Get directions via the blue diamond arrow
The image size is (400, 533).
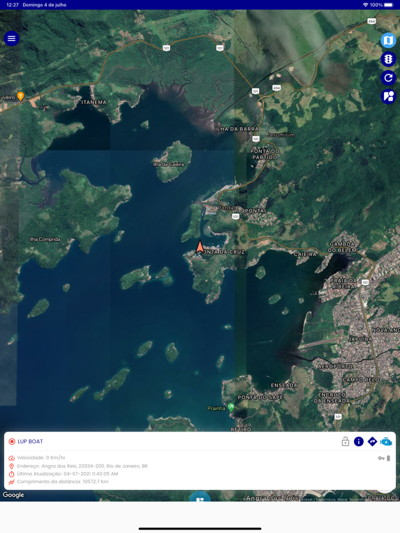372,441
